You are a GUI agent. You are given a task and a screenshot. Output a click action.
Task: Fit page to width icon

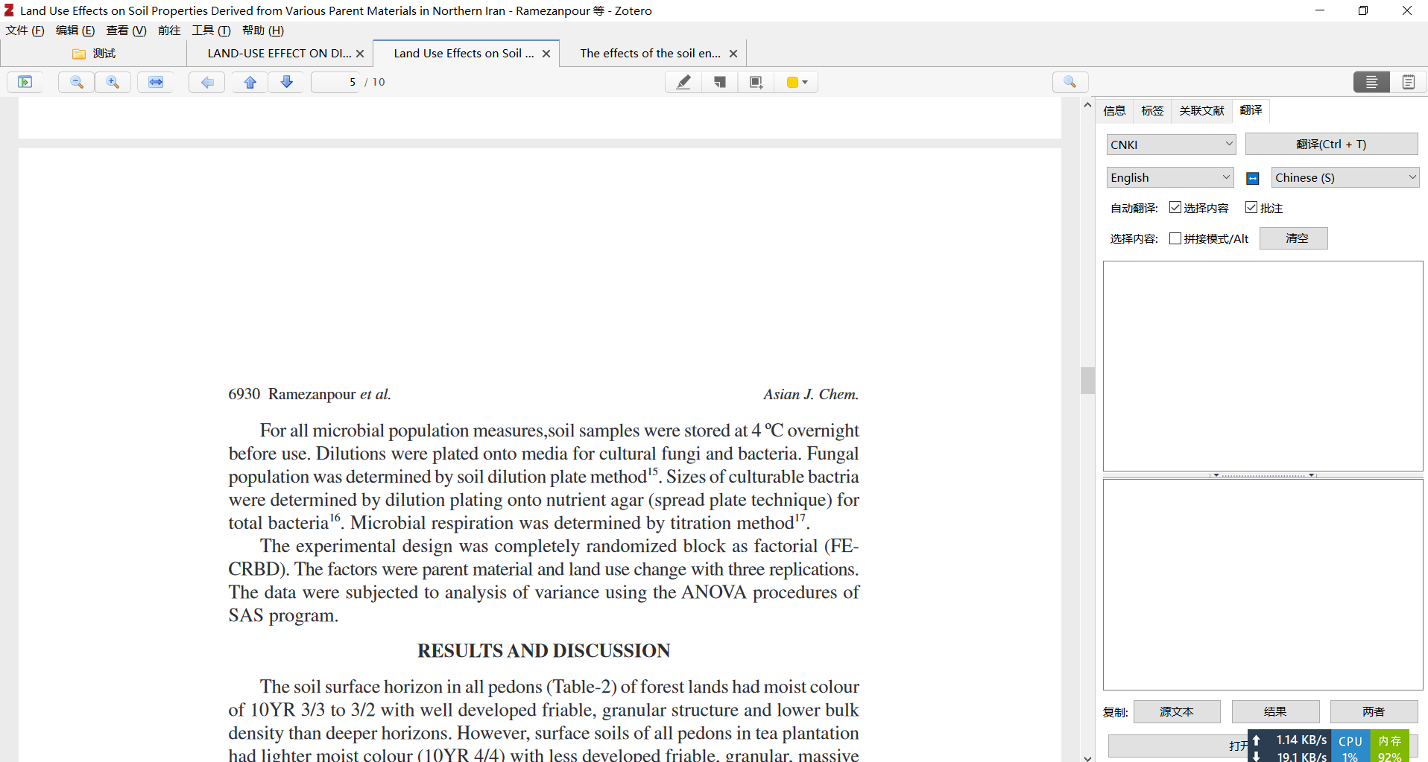pyautogui.click(x=156, y=82)
